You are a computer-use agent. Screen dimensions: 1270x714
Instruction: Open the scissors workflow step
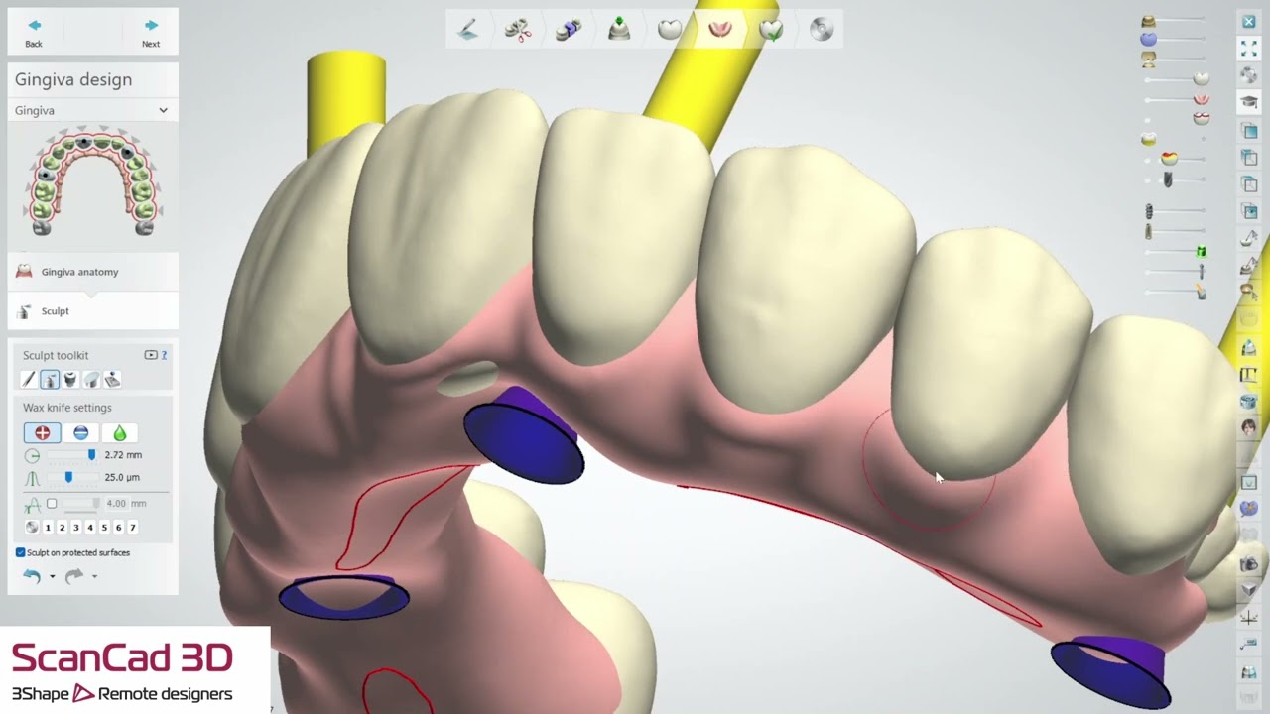point(518,30)
